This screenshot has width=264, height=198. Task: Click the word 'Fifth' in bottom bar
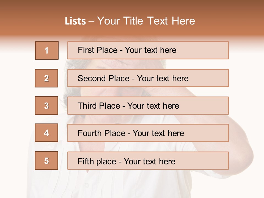point(85,161)
